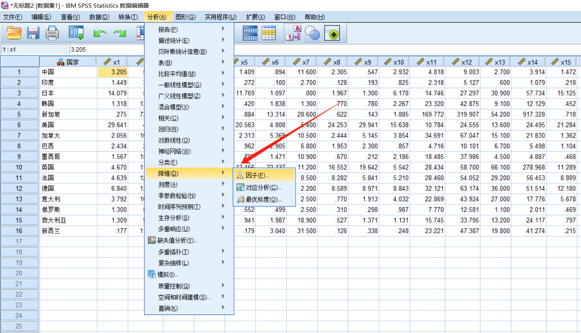Image resolution: width=581 pixels, height=333 pixels.
Task: Toggle the Value Labels toolbar icon
Action: coord(293,33)
